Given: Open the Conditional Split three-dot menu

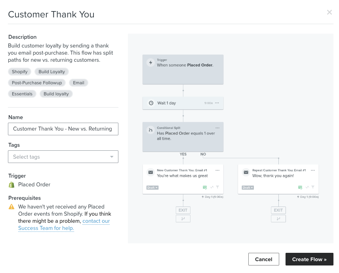Looking at the screenshot, I should pos(217,128).
